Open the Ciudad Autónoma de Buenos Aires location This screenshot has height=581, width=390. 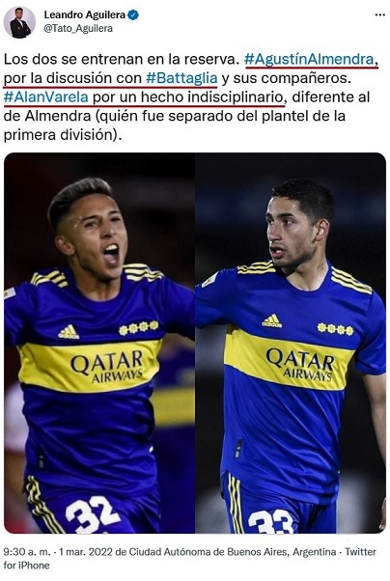[233, 552]
